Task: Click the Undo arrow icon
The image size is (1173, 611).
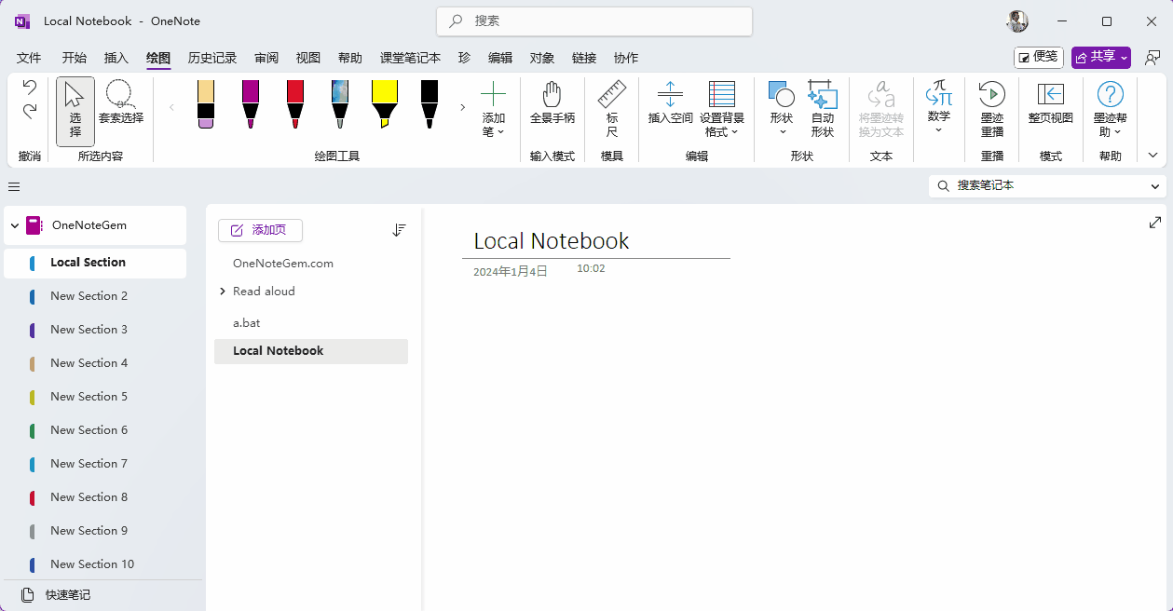Action: [30, 88]
